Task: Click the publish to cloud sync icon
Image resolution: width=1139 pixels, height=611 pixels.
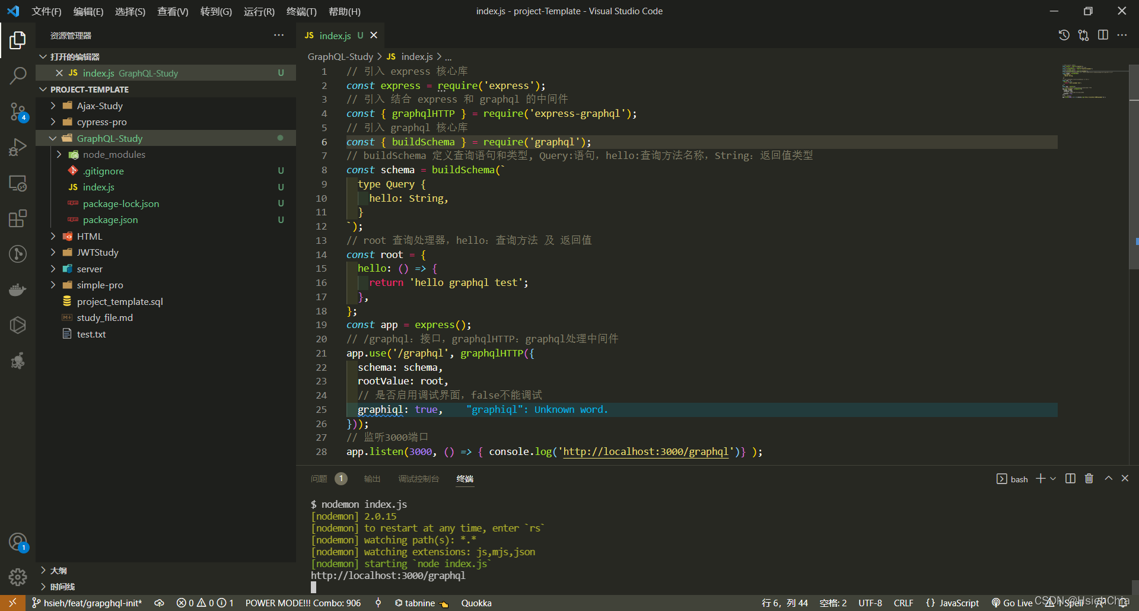Action: coord(159,603)
